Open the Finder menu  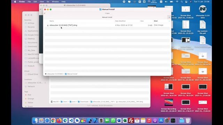22,2
